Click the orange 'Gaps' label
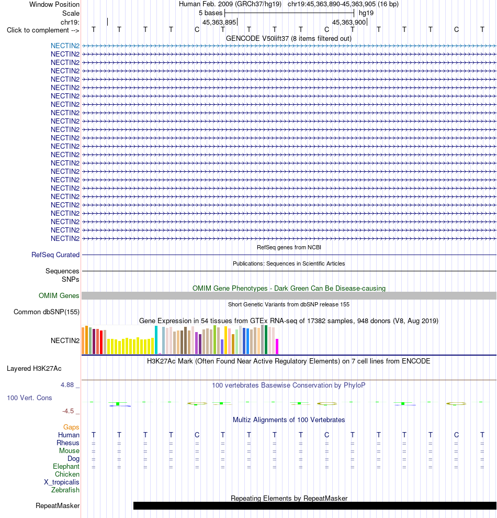The height and width of the screenshot is (518, 497). (x=71, y=427)
